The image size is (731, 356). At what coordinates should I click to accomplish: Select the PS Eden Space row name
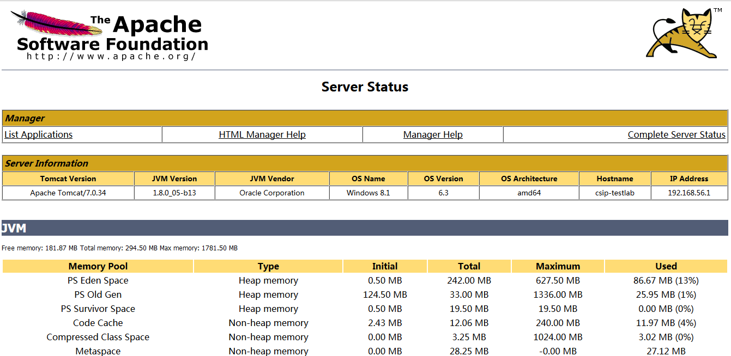98,280
